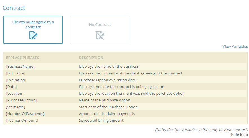
Task: Select the [Date] replace phrase
Action: point(11,87)
